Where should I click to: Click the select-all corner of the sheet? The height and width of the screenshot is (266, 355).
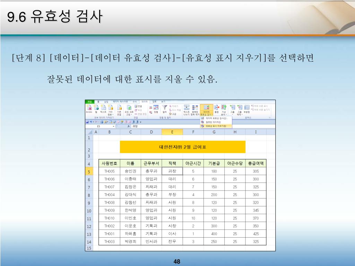tap(89, 132)
